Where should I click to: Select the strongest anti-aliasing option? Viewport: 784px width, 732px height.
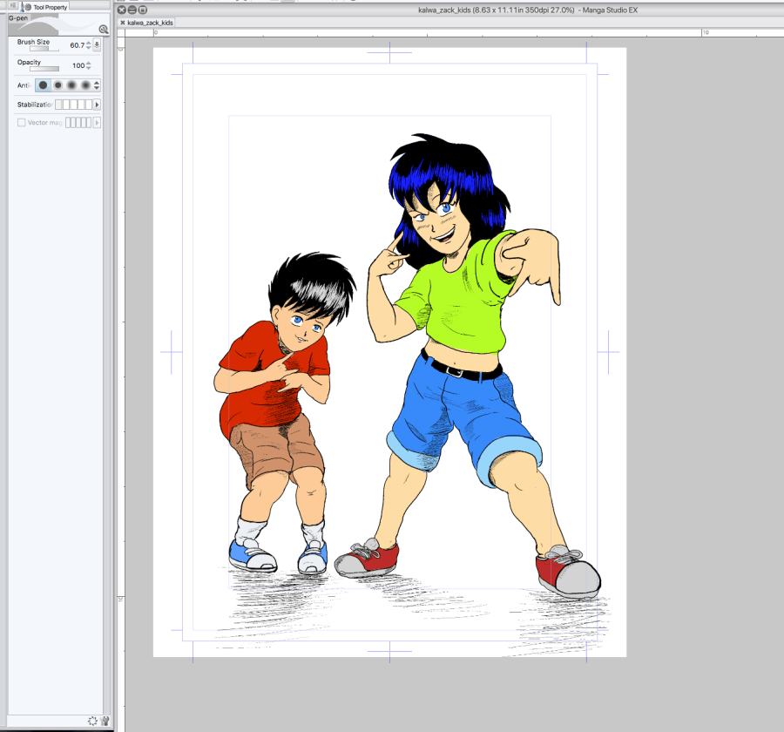85,85
